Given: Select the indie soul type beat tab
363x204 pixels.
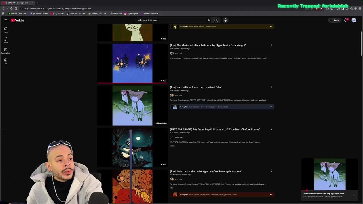Looking at the screenshot, I should [18, 3].
